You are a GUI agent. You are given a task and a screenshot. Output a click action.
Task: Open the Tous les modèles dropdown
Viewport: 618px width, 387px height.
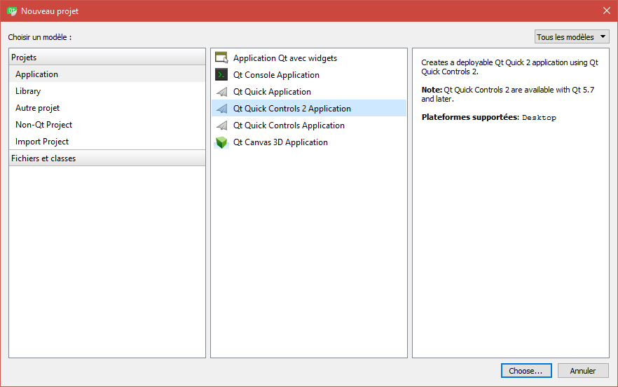click(x=572, y=36)
